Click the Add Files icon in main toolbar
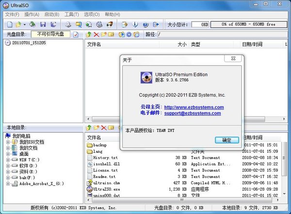291x214 pixels. [x=125, y=24]
